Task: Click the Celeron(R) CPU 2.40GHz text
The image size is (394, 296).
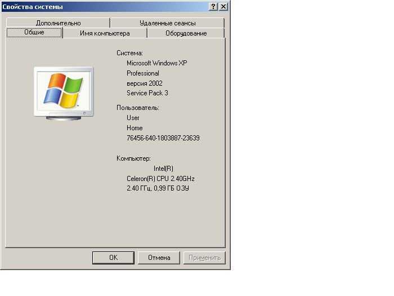Action: (x=160, y=179)
